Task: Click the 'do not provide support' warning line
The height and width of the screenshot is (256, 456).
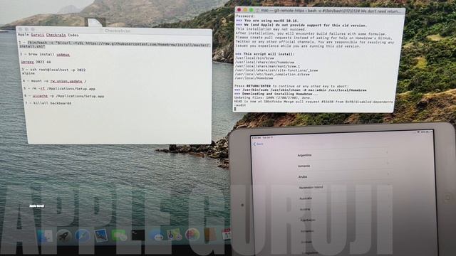Action: tap(301, 26)
